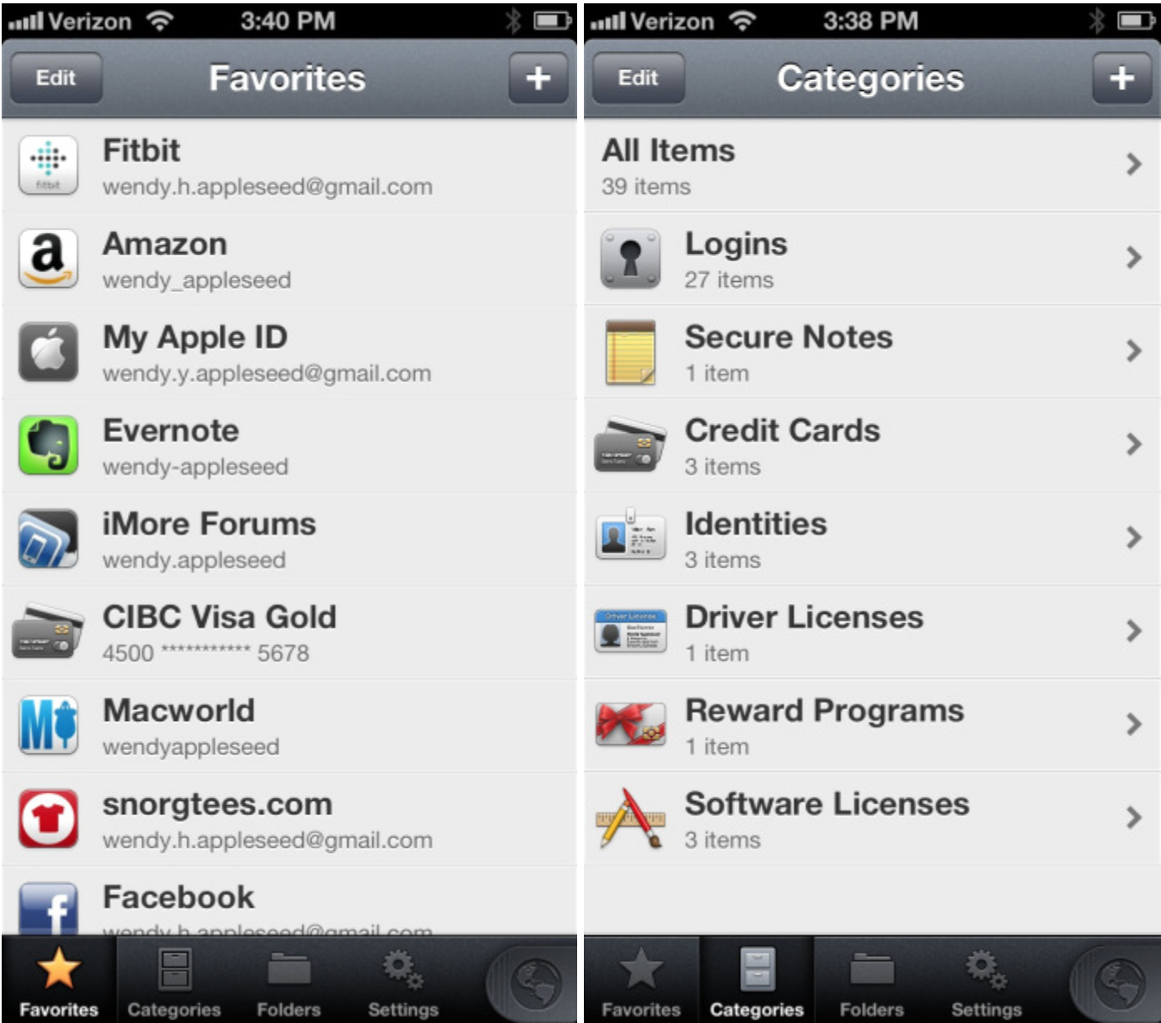Screen dimensions: 1161x1023
Task: Open Software Licenses pencil-and-brush icon
Action: click(x=631, y=819)
